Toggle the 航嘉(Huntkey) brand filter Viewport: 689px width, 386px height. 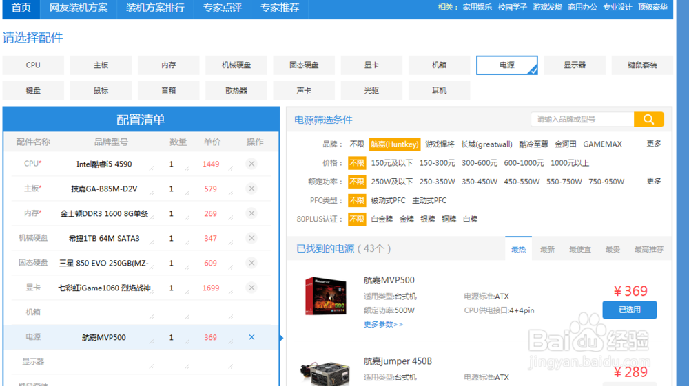(395, 144)
